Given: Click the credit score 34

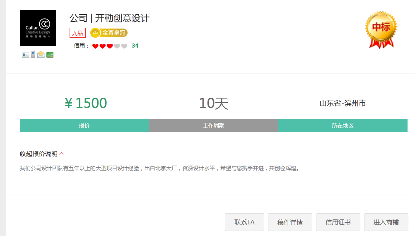Looking at the screenshot, I should click(135, 46).
